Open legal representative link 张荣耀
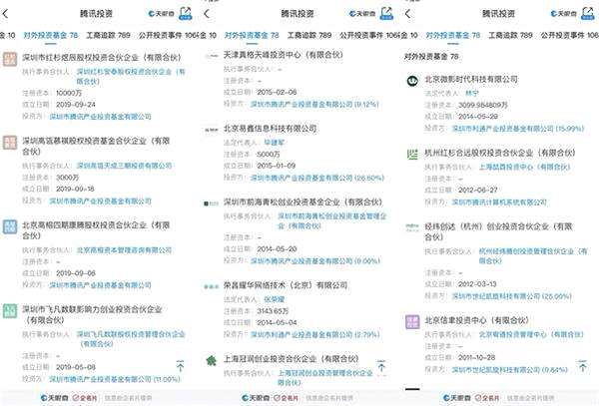Viewport: 599px width, 406px height. click(x=275, y=299)
